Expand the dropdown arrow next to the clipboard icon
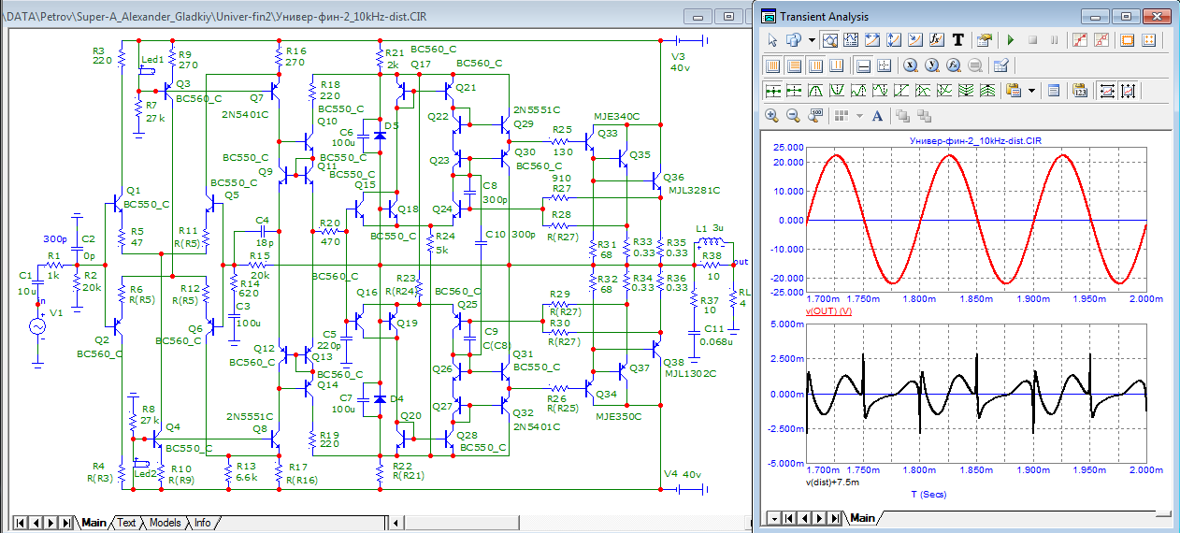This screenshot has height=533, width=1180. click(x=1031, y=91)
